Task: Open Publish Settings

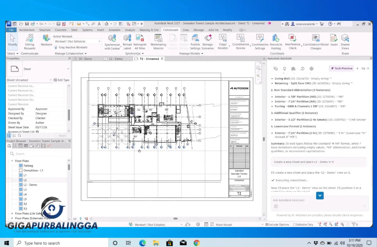Action: click(x=195, y=42)
